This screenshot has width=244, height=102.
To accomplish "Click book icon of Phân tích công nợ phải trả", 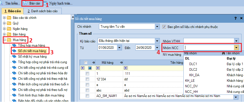I will tap(14, 84).
